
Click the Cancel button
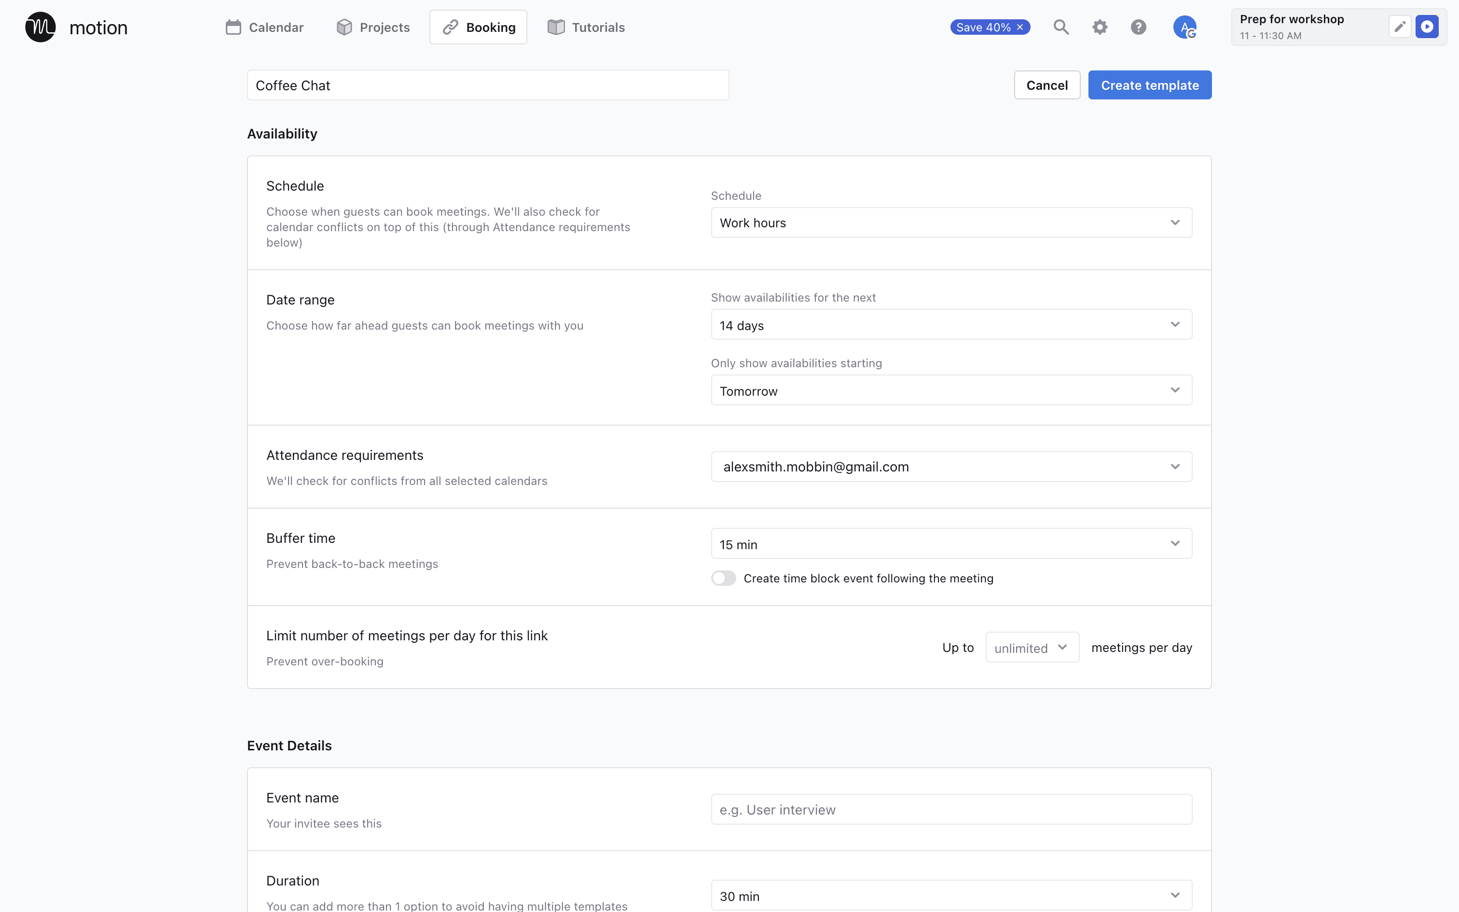tap(1046, 85)
